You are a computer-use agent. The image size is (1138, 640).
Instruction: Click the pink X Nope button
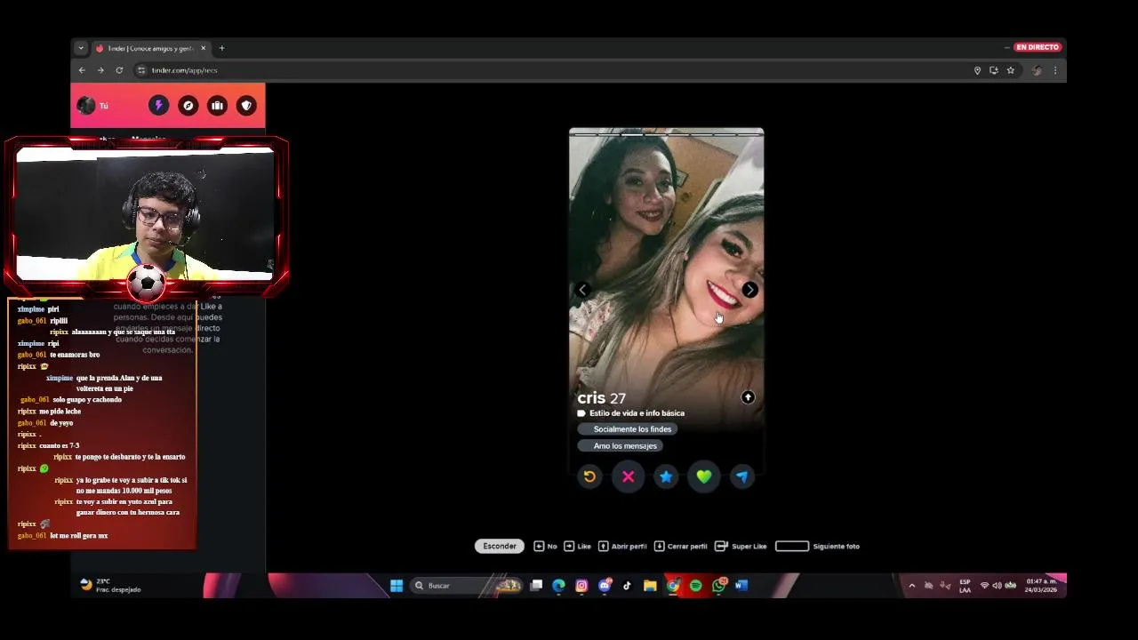[x=628, y=477]
